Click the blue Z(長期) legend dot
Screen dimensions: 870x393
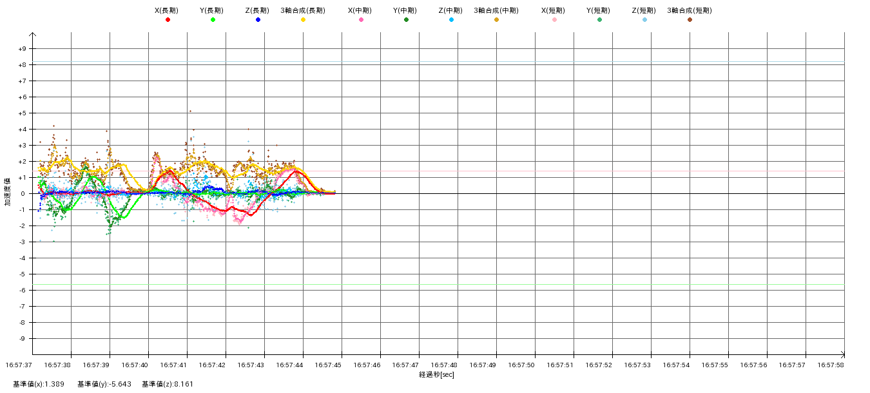point(258,20)
